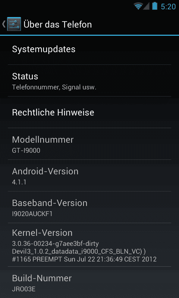
Task: Tap the back chevron beside the Settings icon
Action: 3,24
